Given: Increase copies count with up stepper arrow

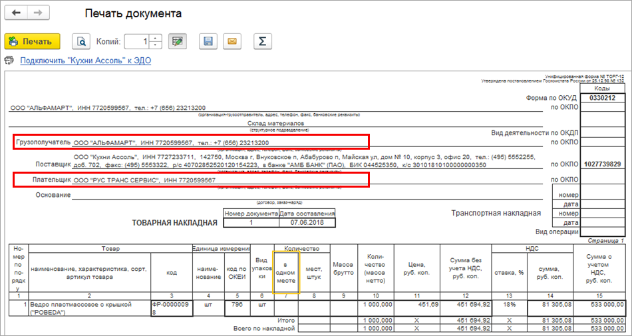Looking at the screenshot, I should [x=156, y=37].
